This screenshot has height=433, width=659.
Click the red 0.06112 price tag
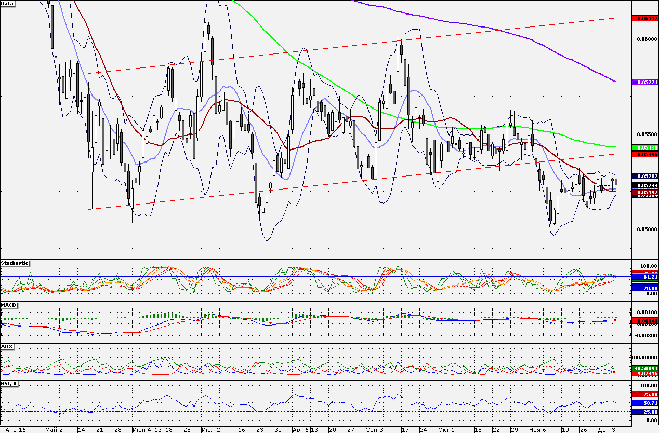[645, 18]
